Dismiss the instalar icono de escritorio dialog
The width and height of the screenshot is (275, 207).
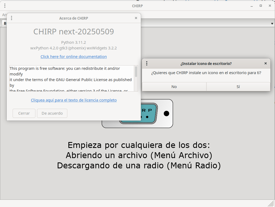click(x=265, y=63)
